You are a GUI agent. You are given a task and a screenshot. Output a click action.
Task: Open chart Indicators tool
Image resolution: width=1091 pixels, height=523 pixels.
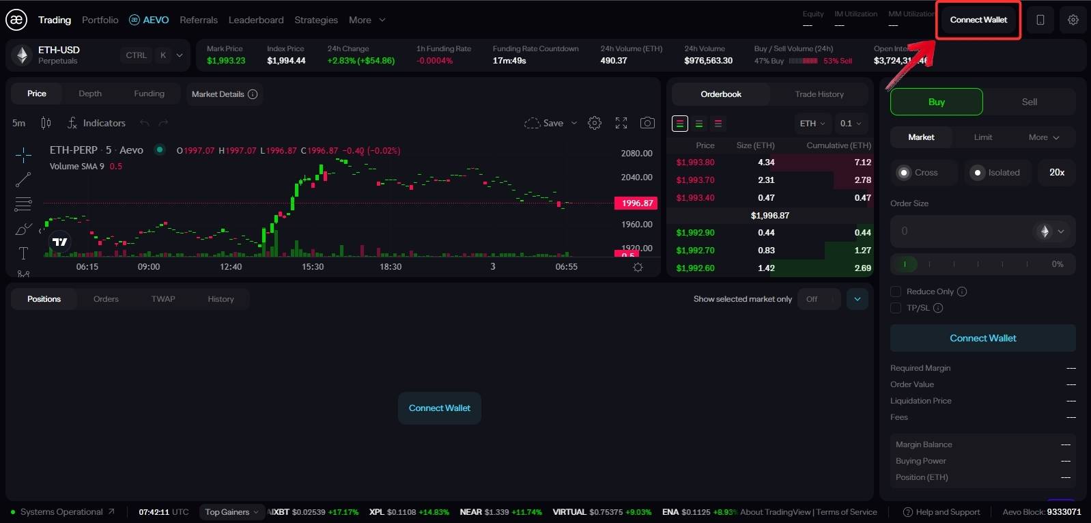point(96,123)
